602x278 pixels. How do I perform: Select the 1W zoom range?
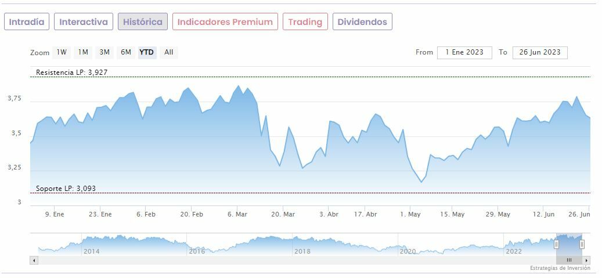pos(62,52)
